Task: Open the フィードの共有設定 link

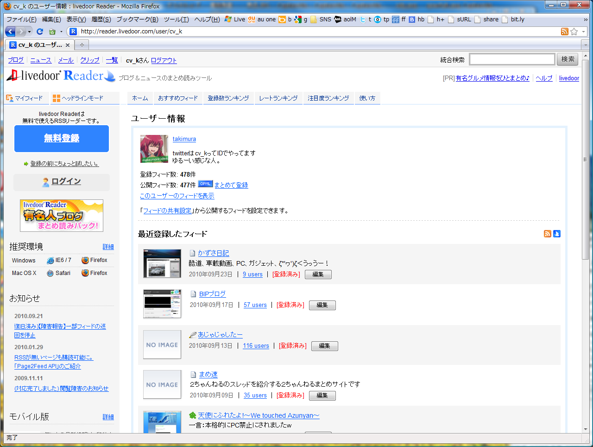Action: 167,211
